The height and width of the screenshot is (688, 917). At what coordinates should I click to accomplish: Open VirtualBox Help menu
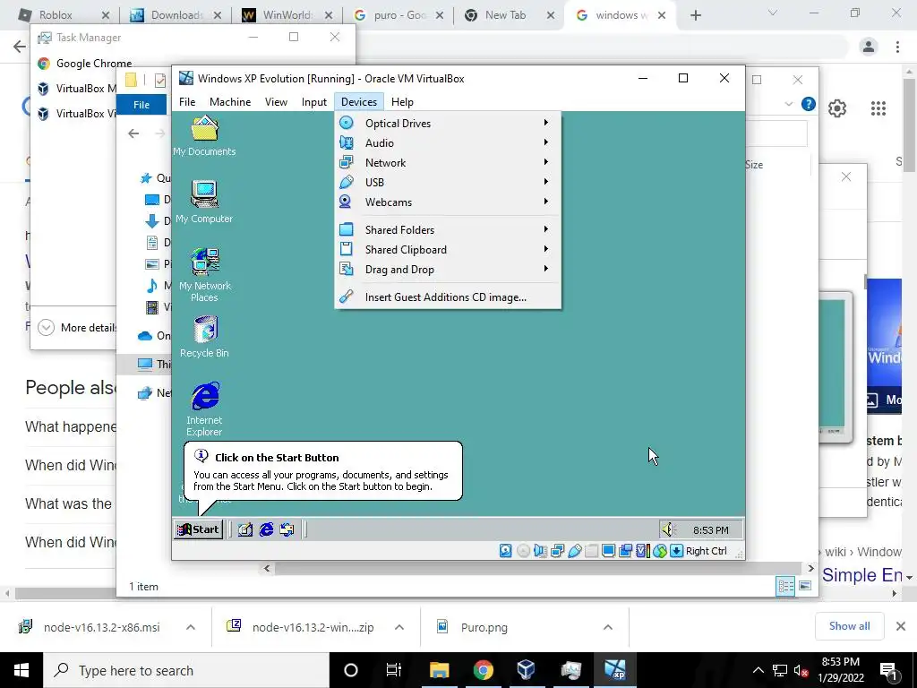(x=402, y=102)
